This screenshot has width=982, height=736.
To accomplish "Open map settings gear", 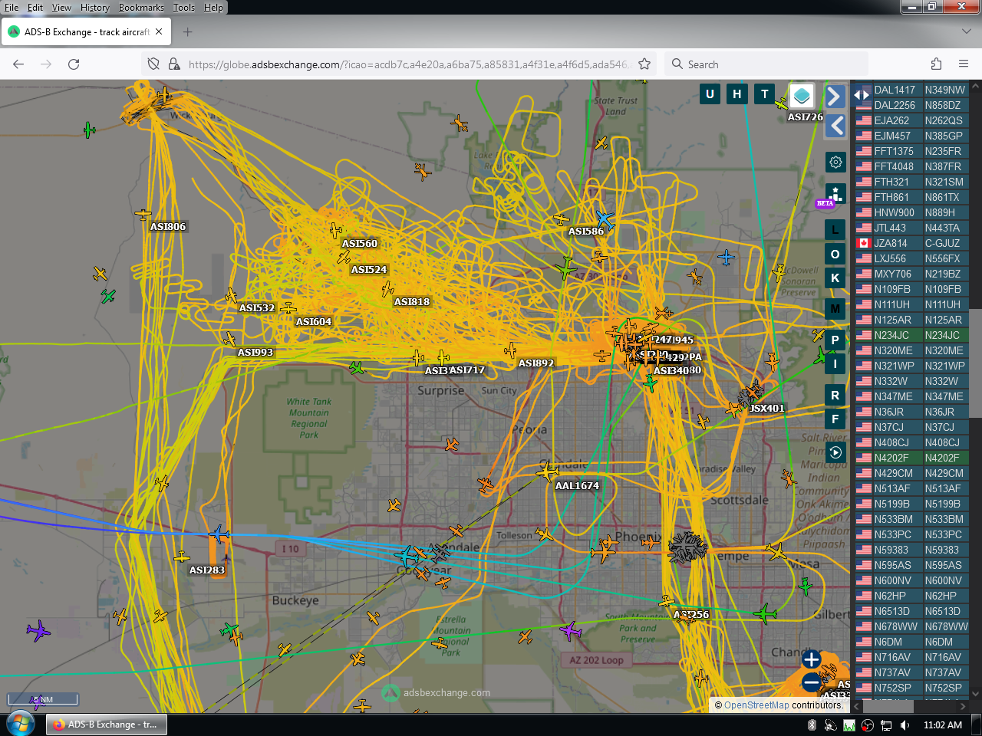I will click(x=835, y=163).
